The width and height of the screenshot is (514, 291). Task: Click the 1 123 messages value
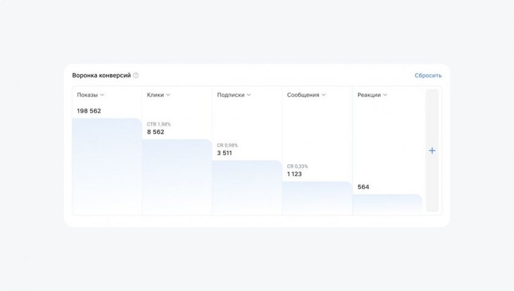coord(294,174)
